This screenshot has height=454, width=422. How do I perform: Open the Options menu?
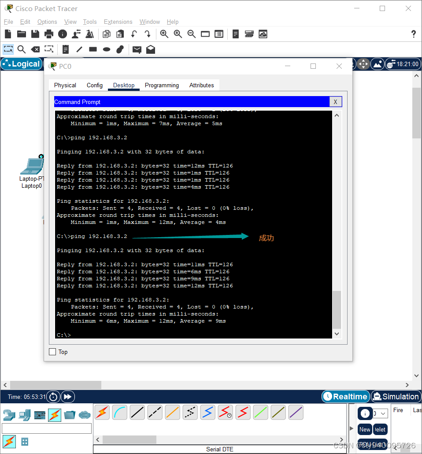(47, 22)
